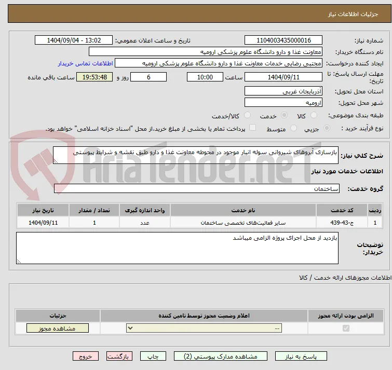
Task: Click the تعداد / مقدار column header
Action: (x=94, y=210)
